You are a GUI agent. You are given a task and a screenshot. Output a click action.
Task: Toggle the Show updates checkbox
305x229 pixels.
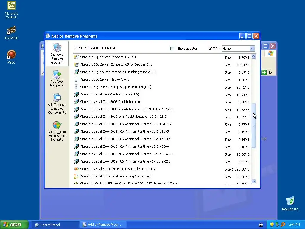point(172,49)
